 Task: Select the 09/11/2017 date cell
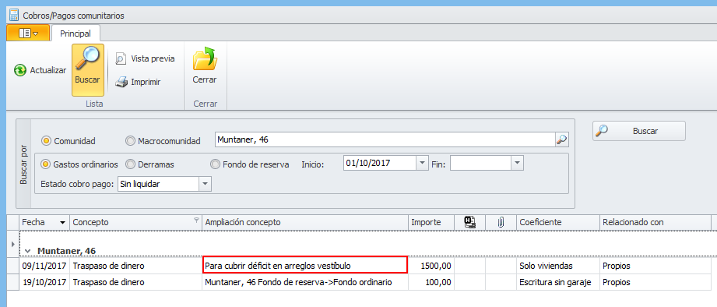click(44, 266)
